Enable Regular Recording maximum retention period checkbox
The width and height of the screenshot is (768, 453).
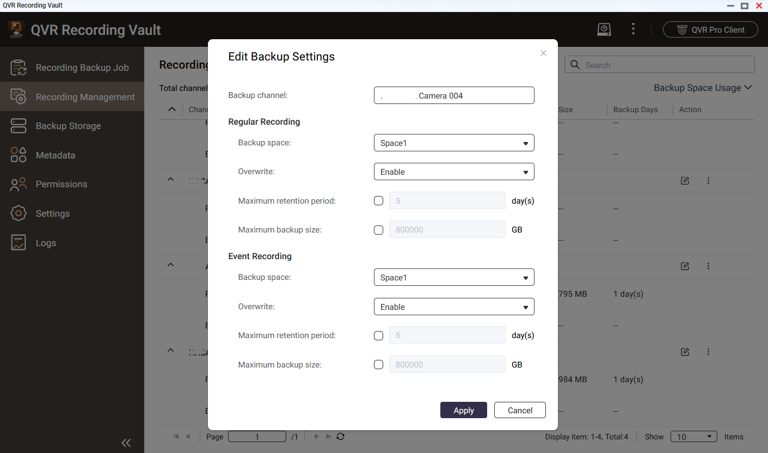379,201
